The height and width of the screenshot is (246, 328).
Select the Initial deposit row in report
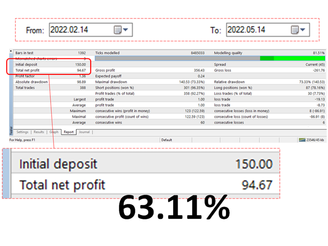pos(49,65)
